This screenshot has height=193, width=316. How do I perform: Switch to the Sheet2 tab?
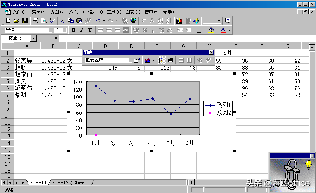click(60, 182)
